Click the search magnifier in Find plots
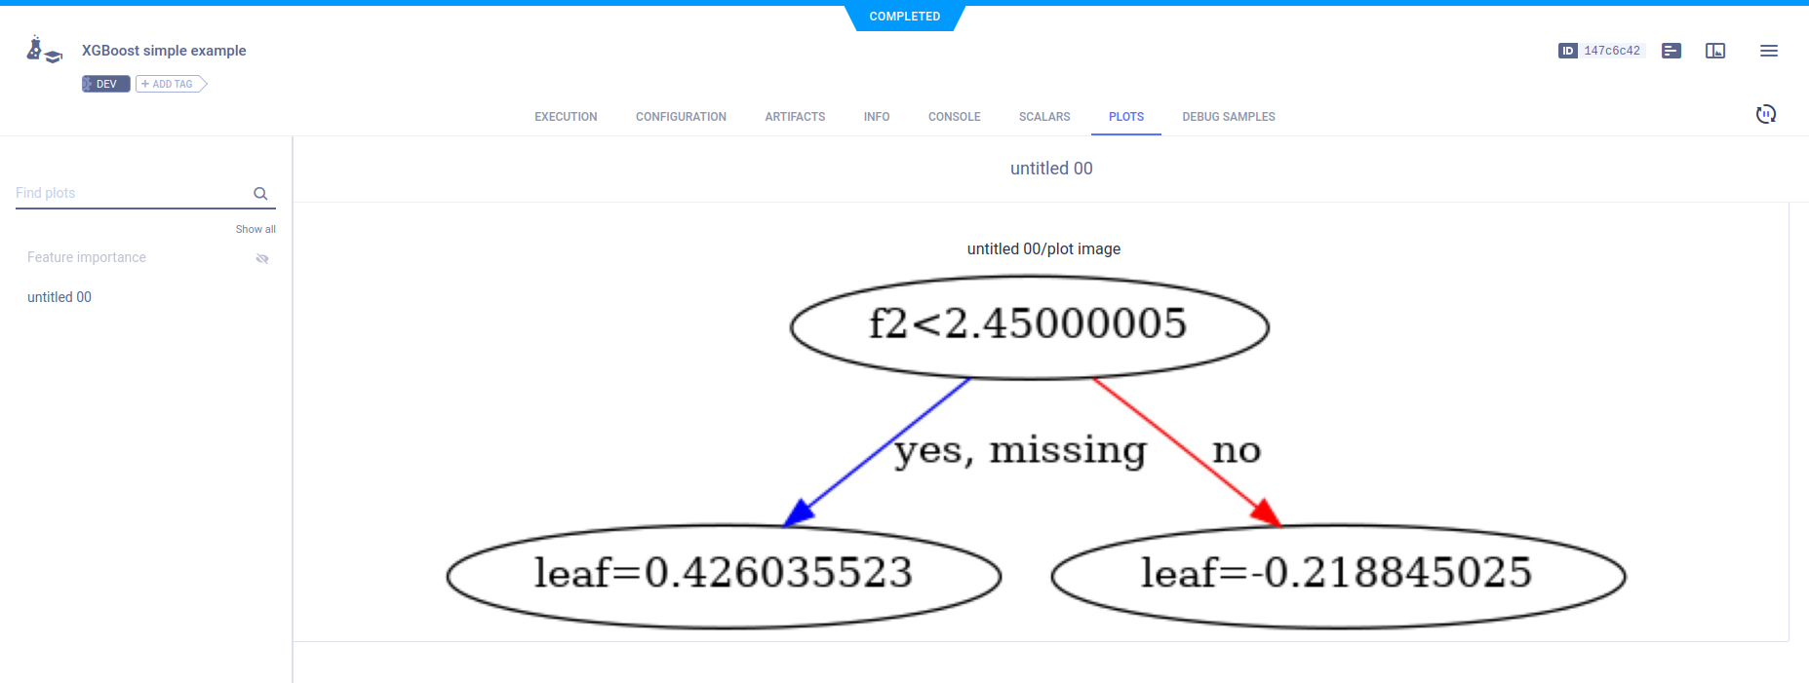Screen dimensions: 1809x683 (260, 194)
